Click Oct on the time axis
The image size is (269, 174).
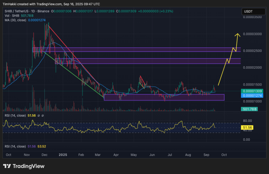(8, 155)
